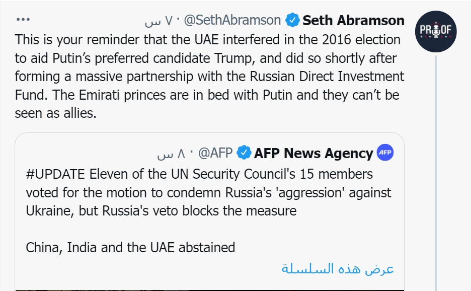Click 'عرض هذه السلسلة' to show thread
This screenshot has height=291, width=471.
click(x=337, y=268)
